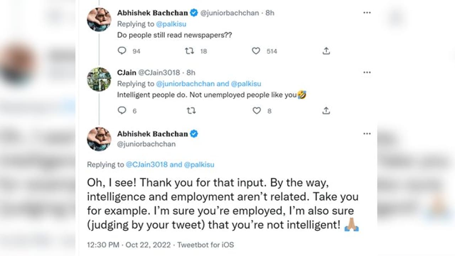Retweet Abhishek's newspapers tweet with 18 retweets
Image resolution: width=455 pixels, height=256 pixels.
click(189, 51)
